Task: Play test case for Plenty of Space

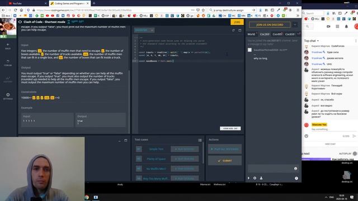Action: pos(185,159)
